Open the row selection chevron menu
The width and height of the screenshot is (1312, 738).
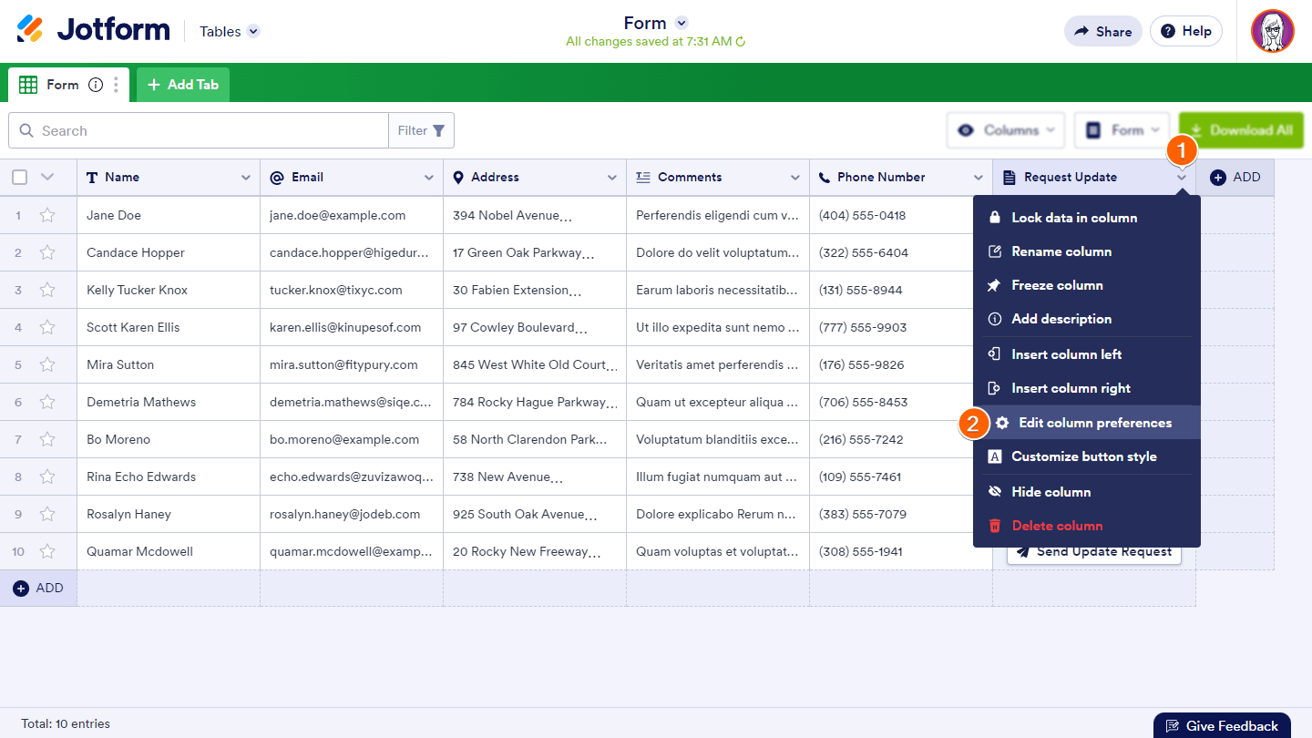(x=48, y=178)
